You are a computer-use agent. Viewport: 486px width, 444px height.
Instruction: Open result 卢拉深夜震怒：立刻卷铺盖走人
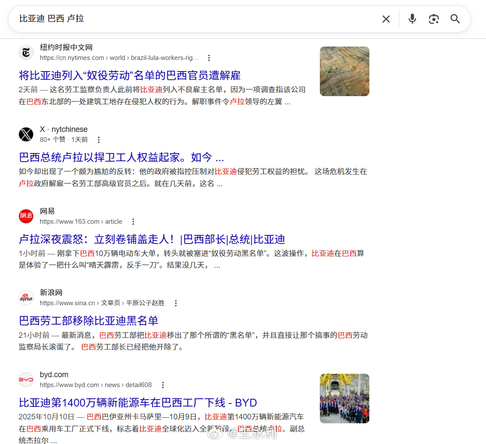[152, 239]
